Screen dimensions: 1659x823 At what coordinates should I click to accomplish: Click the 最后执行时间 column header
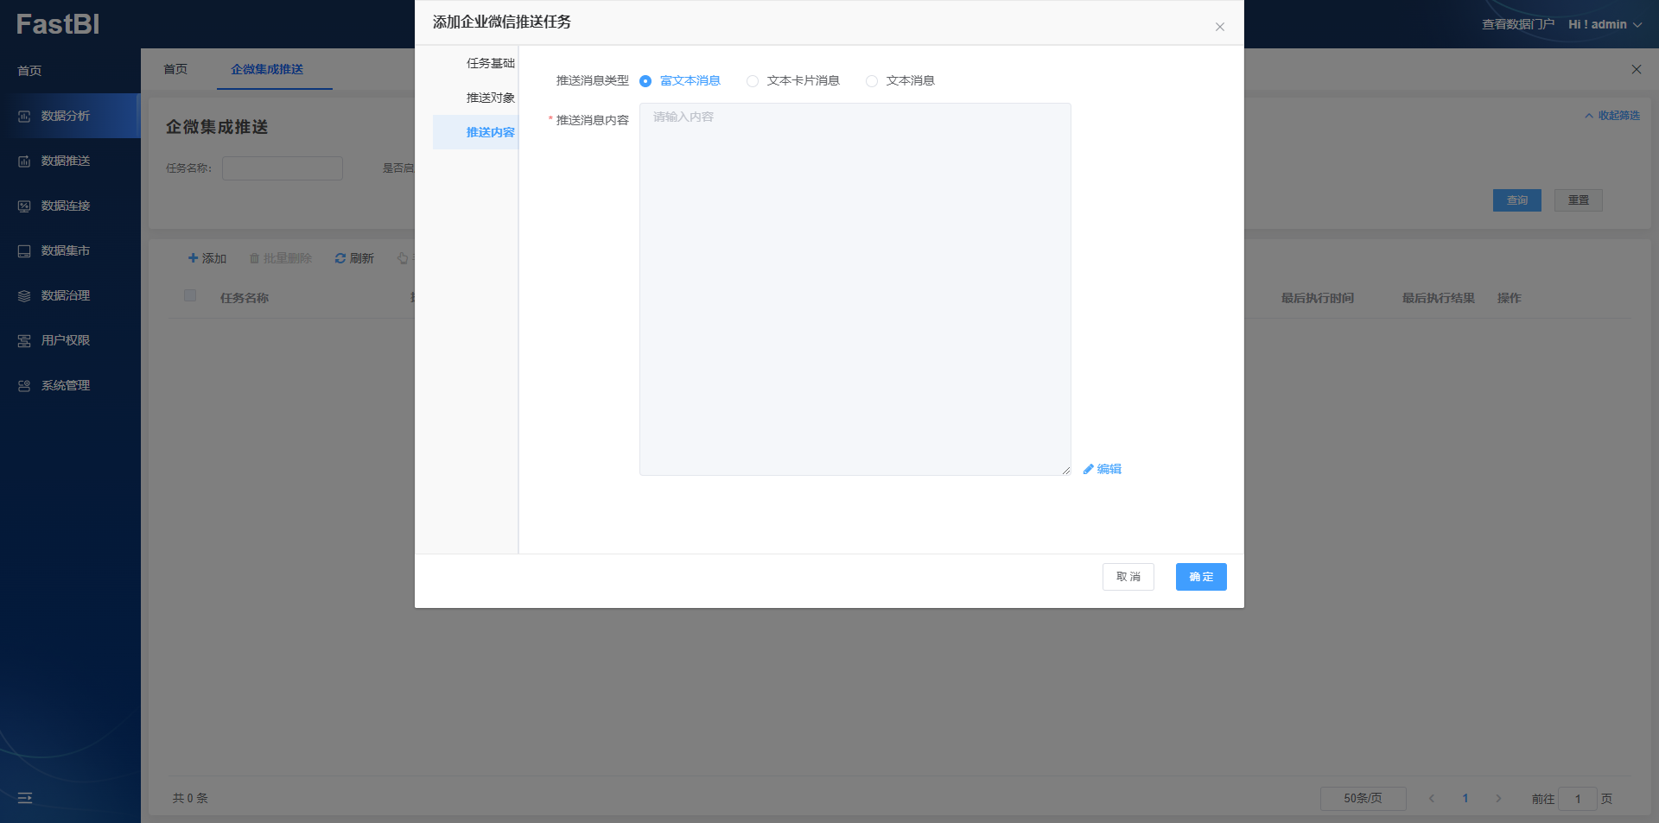pyautogui.click(x=1318, y=298)
